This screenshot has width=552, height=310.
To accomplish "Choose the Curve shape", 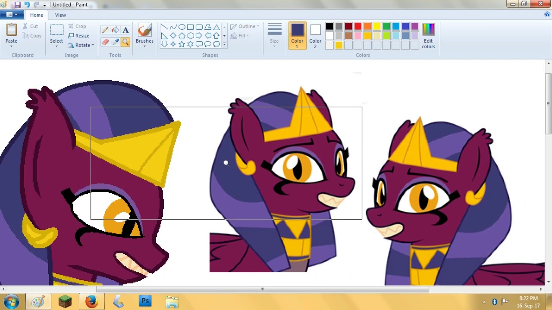I will coord(173,27).
